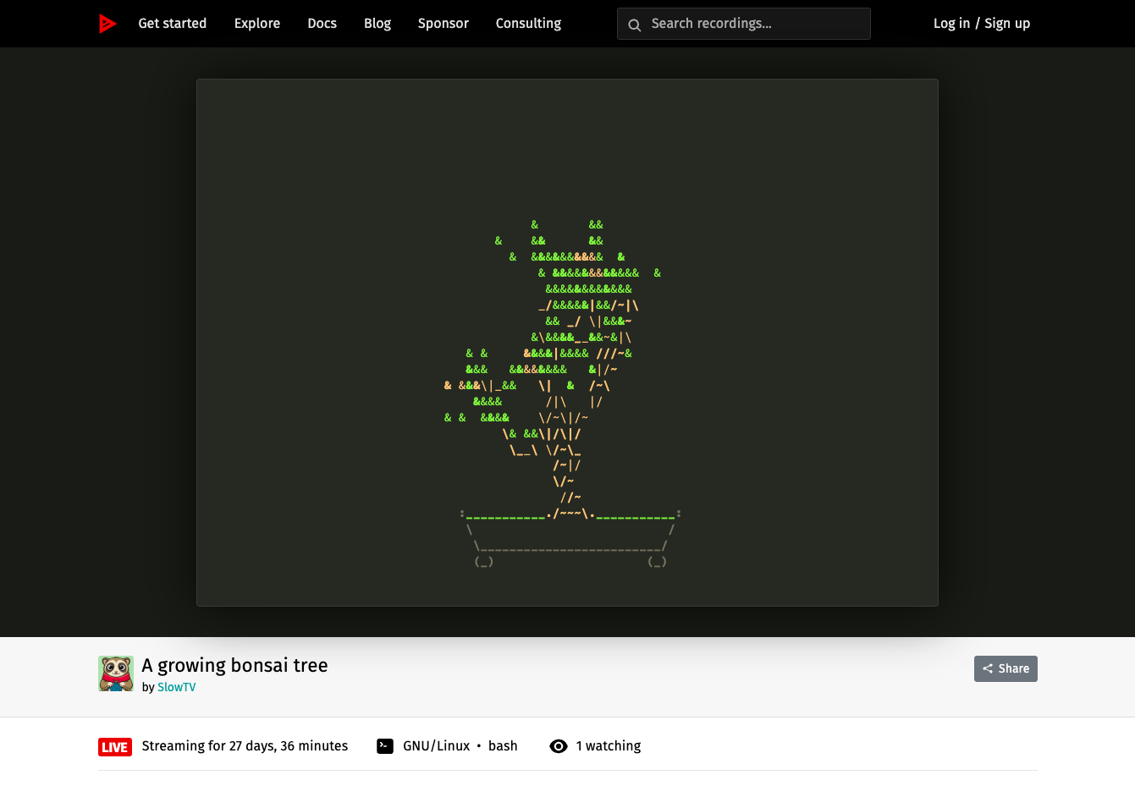Click the 'A growing bonsai tree' title

(x=234, y=666)
